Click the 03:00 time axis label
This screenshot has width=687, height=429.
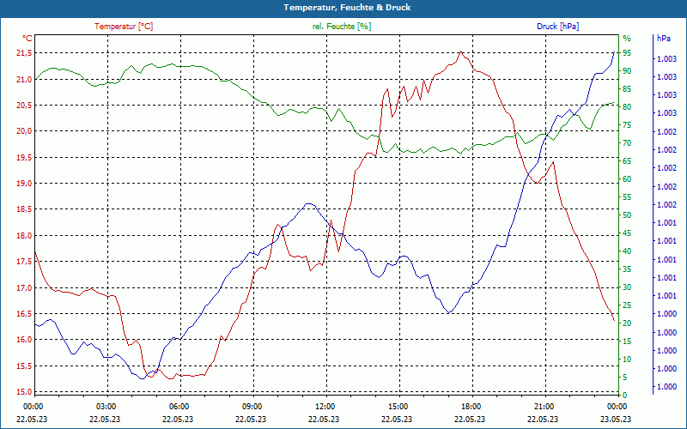105,406
